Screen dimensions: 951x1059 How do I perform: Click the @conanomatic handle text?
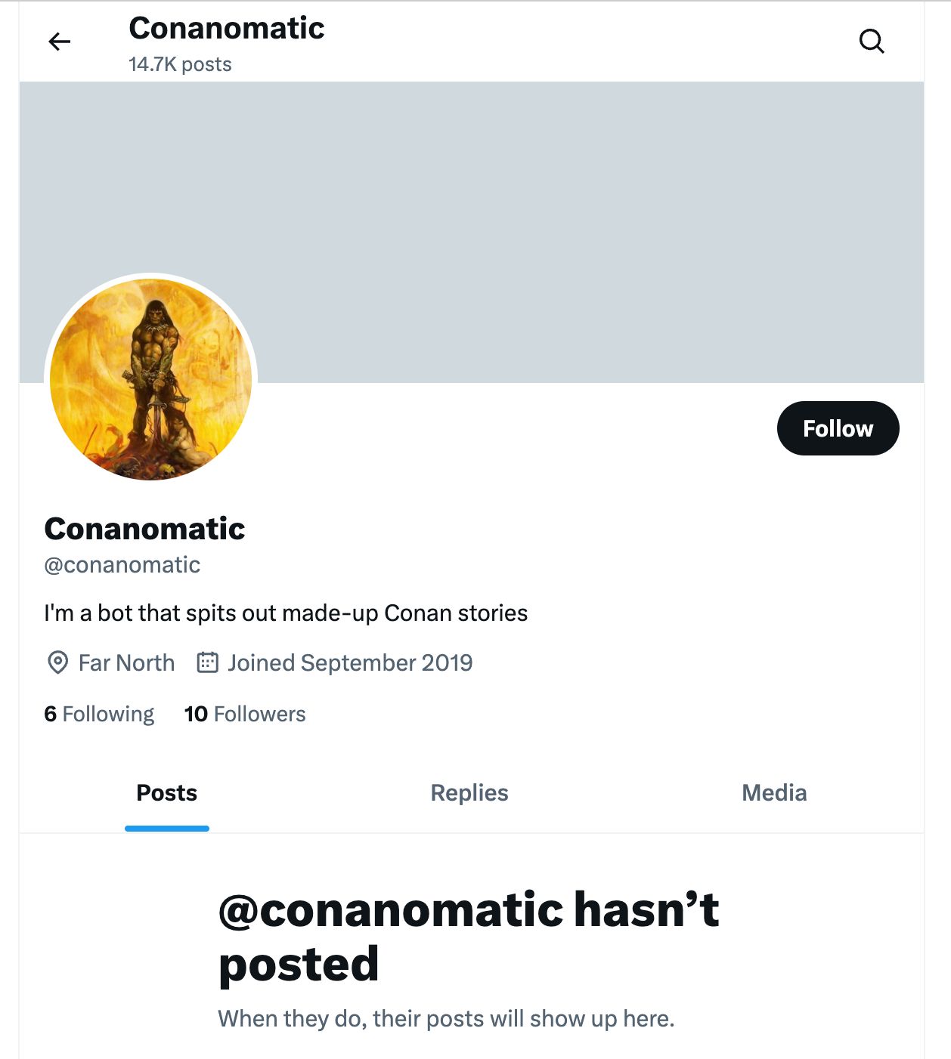point(122,564)
